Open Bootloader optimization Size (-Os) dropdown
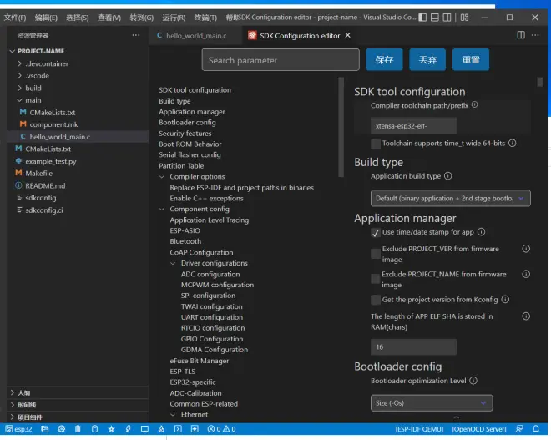Image resolution: width=551 pixels, height=440 pixels. pyautogui.click(x=432, y=403)
